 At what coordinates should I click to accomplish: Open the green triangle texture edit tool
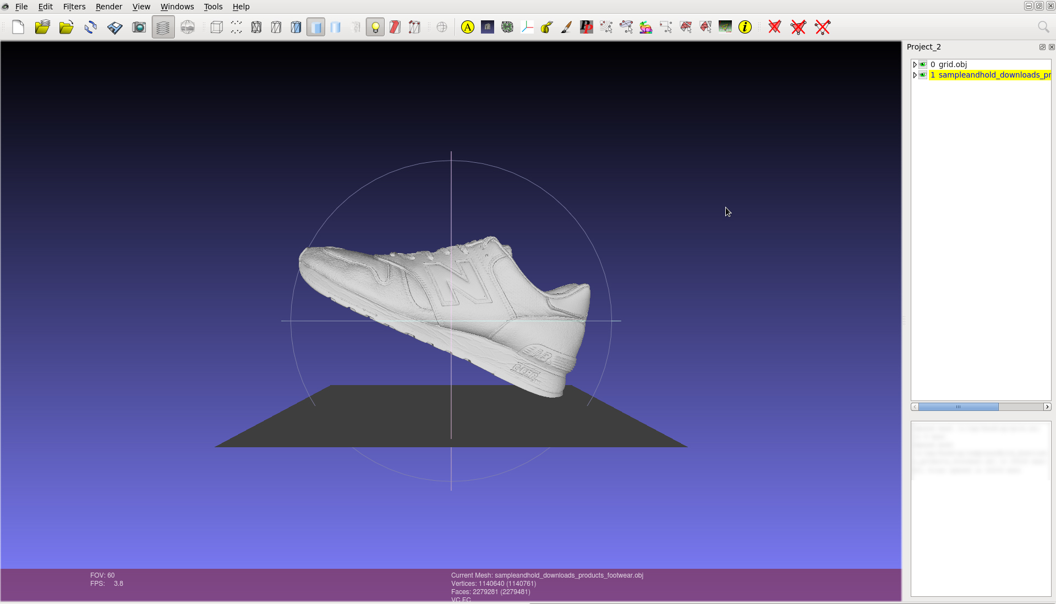725,27
